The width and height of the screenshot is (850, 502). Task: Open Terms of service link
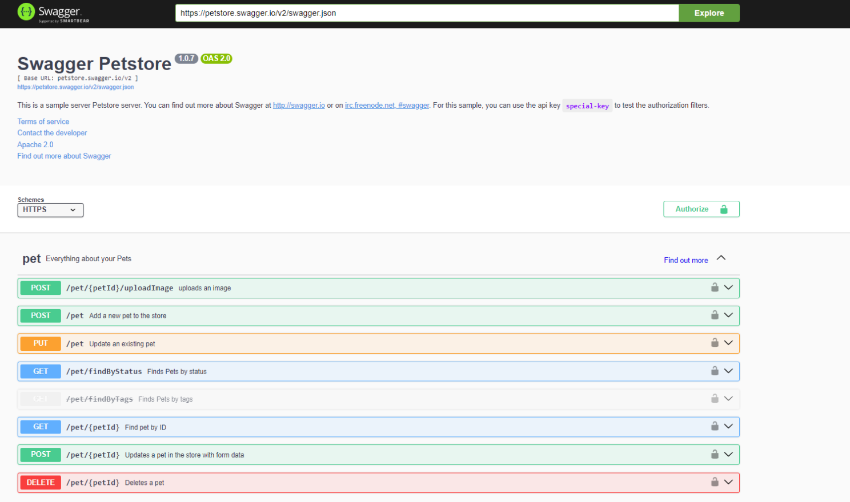point(43,122)
